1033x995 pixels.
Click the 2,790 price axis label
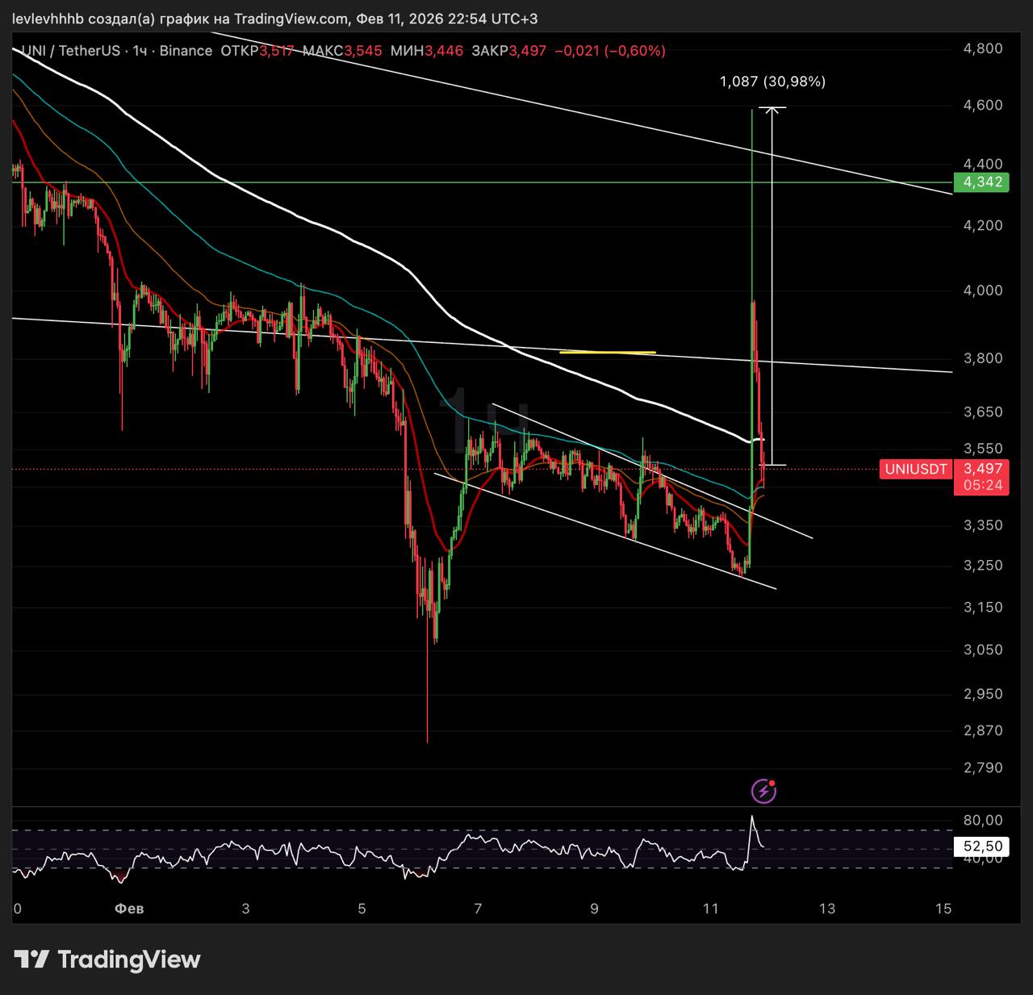point(983,767)
